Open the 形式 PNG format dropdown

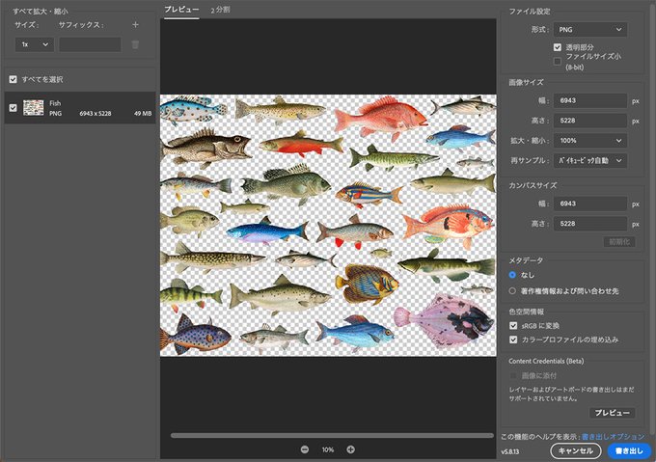pos(590,29)
